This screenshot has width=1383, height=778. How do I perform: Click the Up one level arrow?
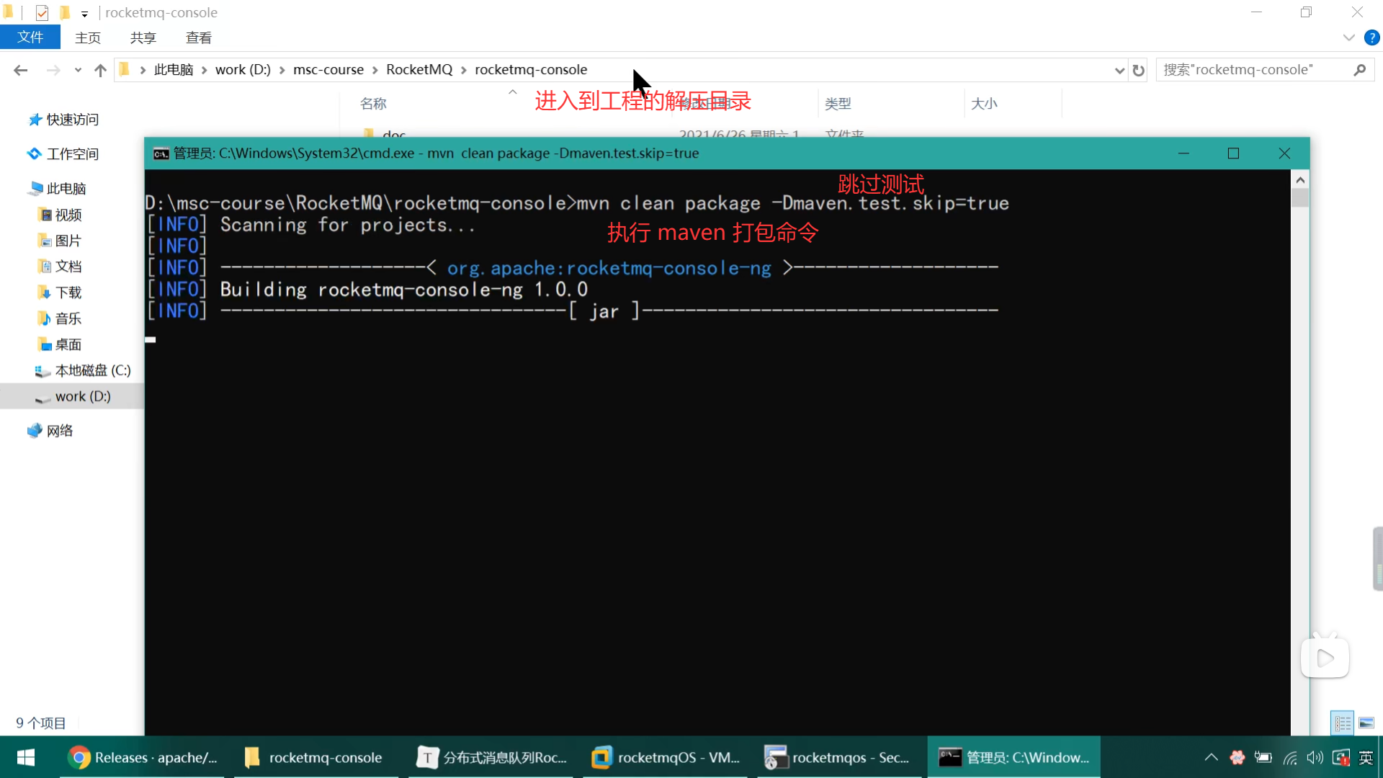click(100, 70)
